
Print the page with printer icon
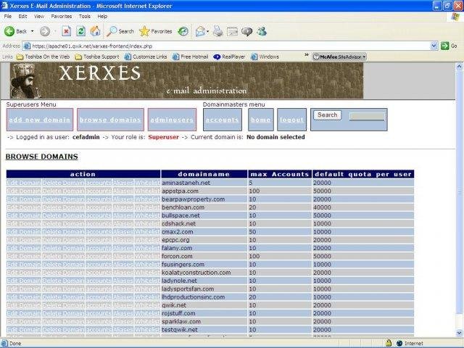pos(218,31)
